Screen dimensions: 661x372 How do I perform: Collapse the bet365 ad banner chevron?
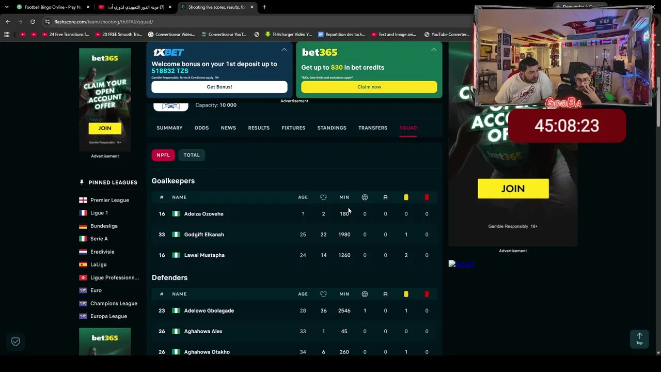pyautogui.click(x=434, y=50)
